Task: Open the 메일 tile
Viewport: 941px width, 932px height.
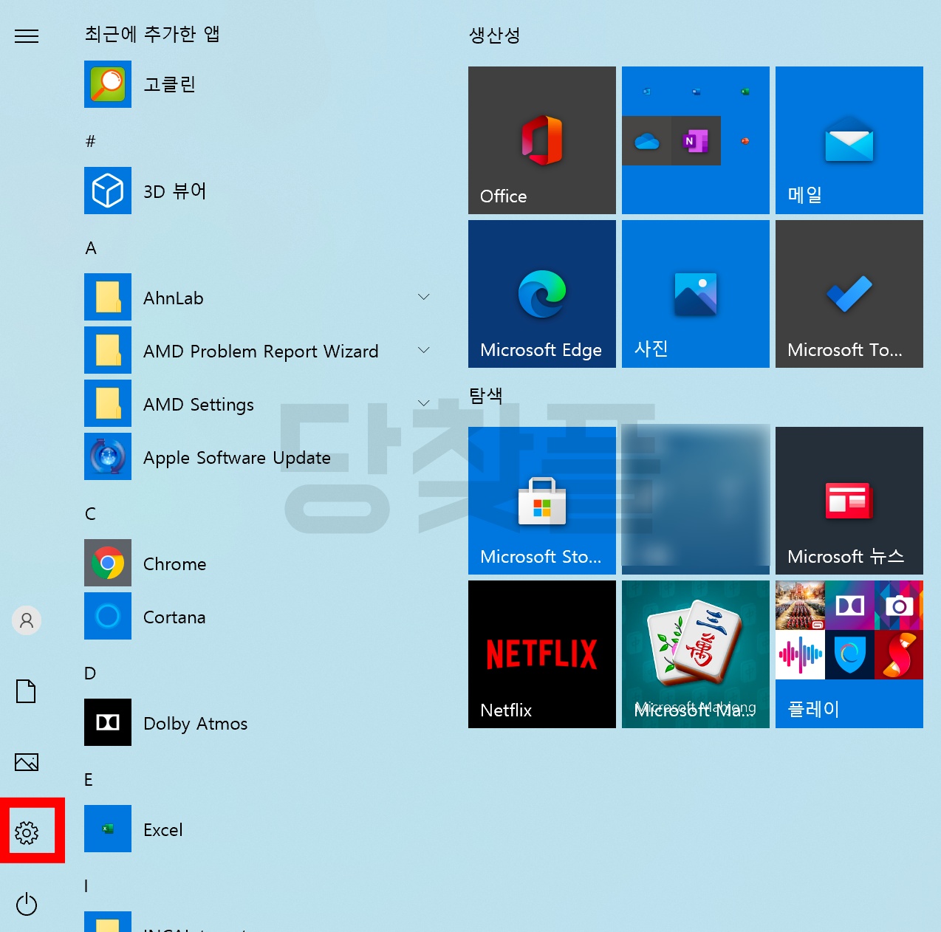Action: 849,140
